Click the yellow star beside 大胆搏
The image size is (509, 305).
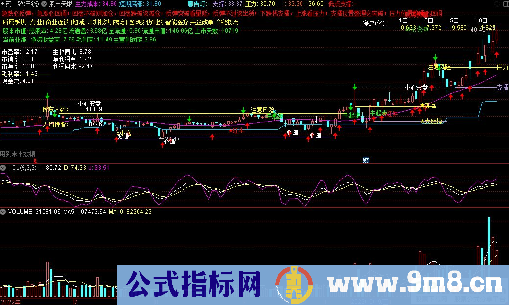[x=422, y=121]
